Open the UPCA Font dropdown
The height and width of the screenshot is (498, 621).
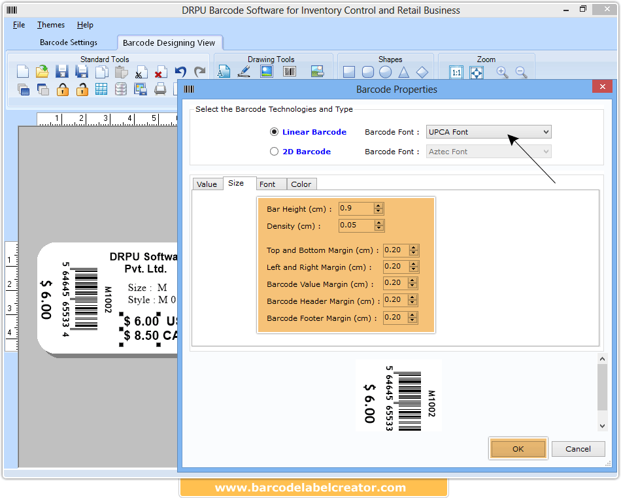(547, 131)
